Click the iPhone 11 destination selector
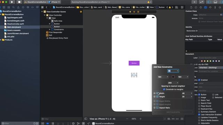The width and height of the screenshot is (223, 125). pos(55,2)
